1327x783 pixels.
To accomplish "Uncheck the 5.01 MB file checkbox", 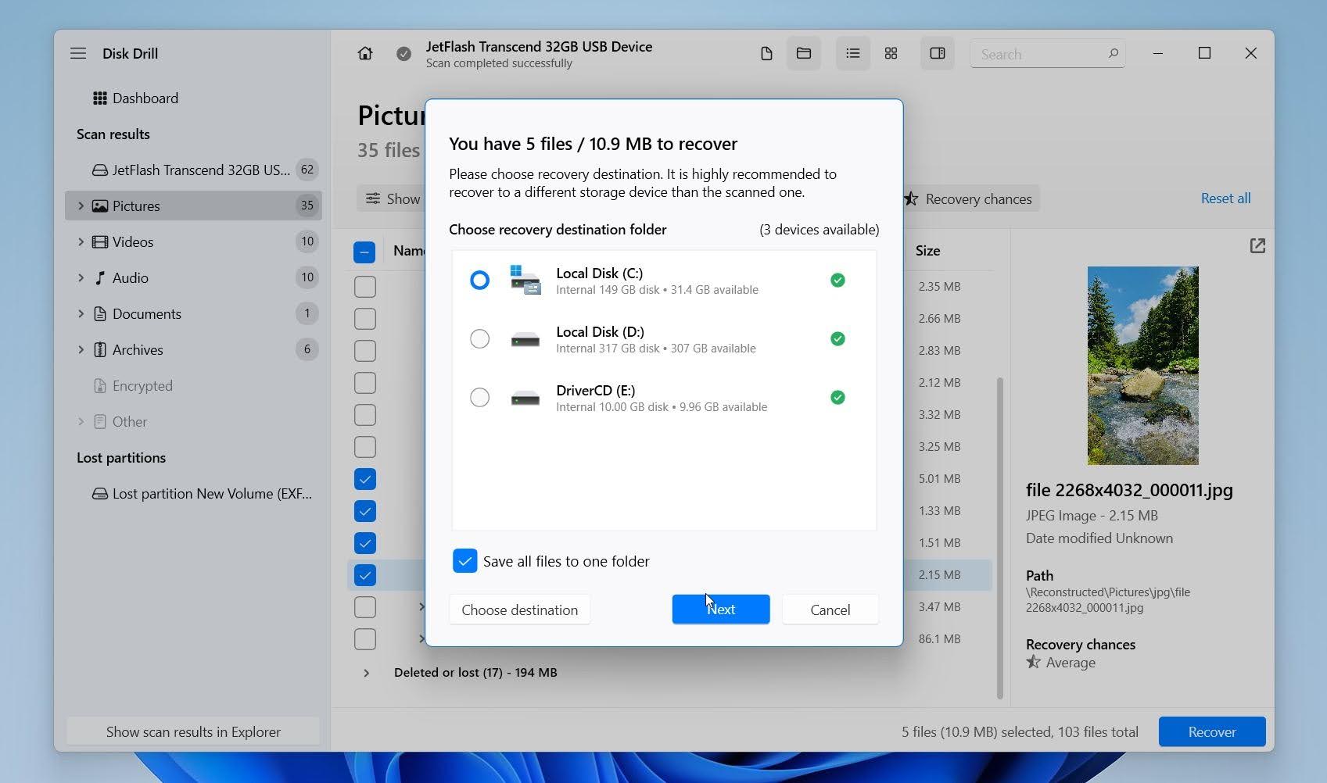I will [x=365, y=479].
